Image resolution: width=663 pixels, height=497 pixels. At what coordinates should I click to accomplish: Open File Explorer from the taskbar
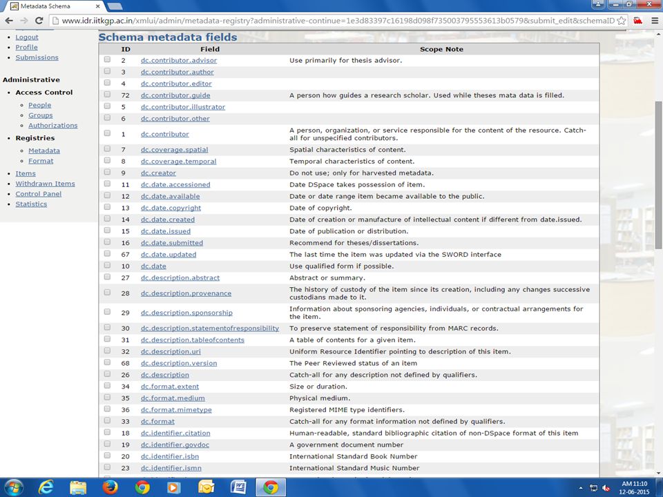tap(78, 488)
